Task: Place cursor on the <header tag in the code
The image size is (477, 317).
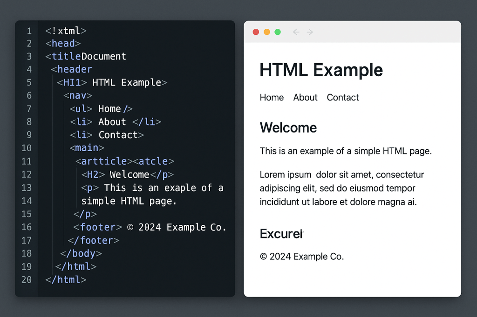Action: [72, 70]
